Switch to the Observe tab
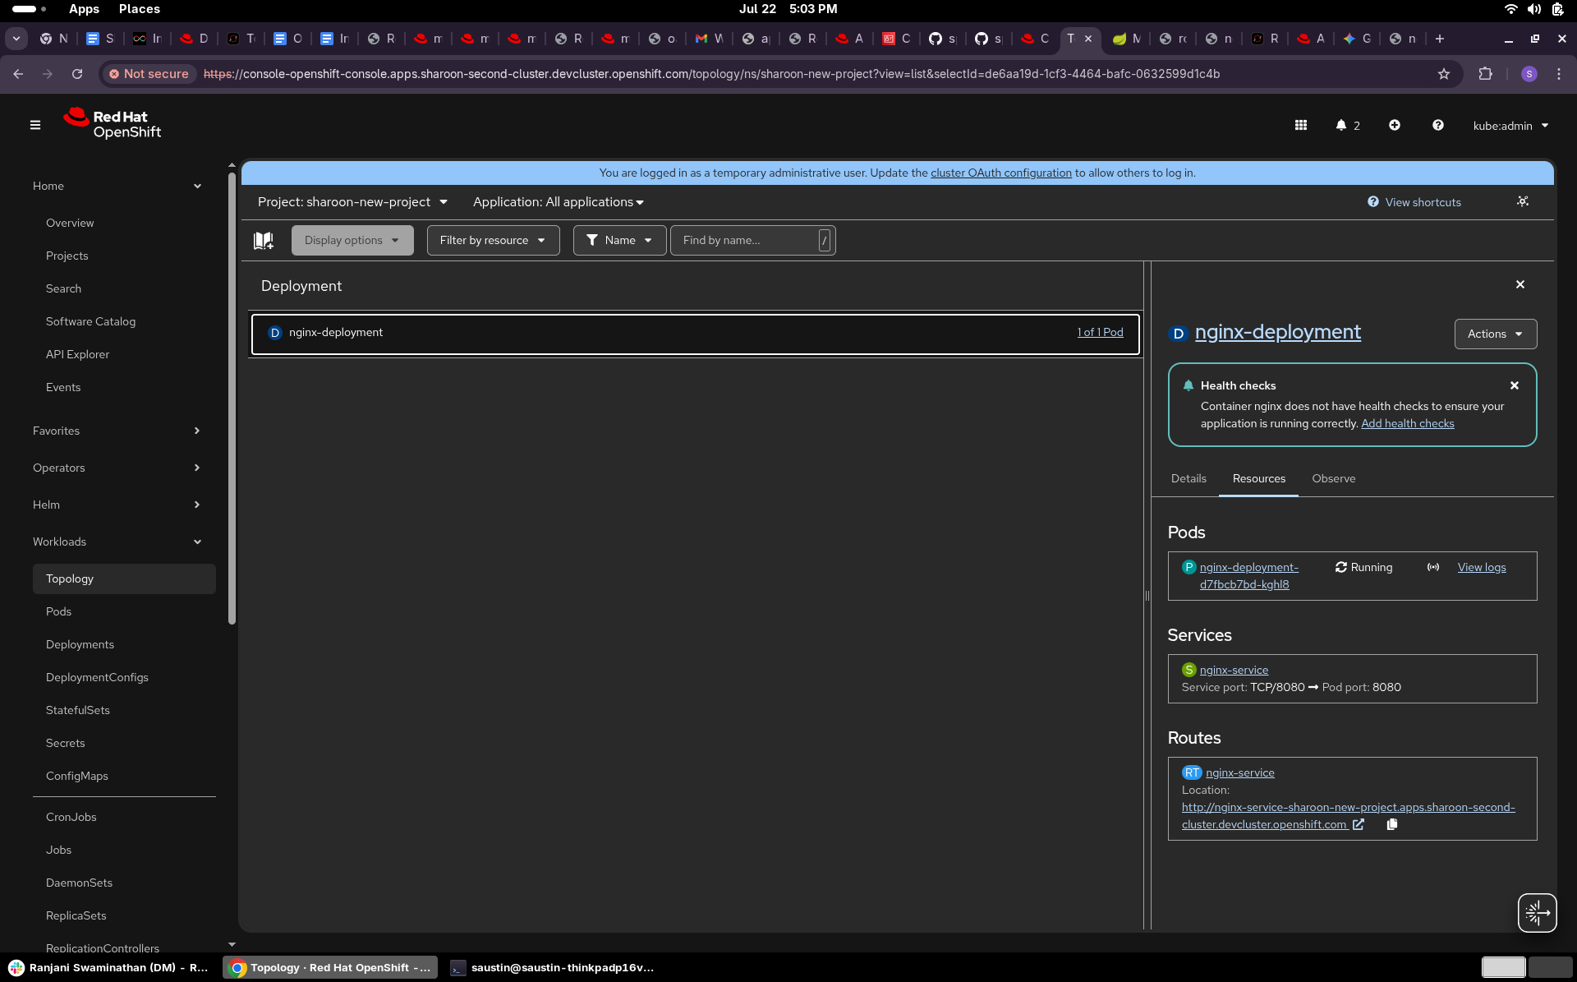The height and width of the screenshot is (982, 1577). pos(1333,478)
